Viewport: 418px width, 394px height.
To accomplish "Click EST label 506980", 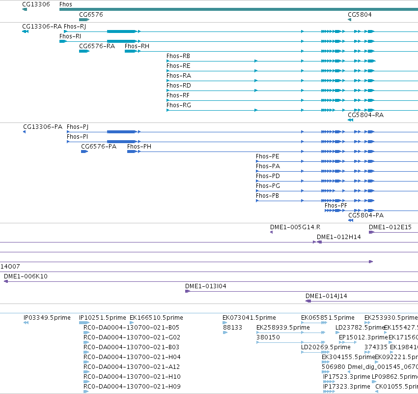I will tap(334, 367).
